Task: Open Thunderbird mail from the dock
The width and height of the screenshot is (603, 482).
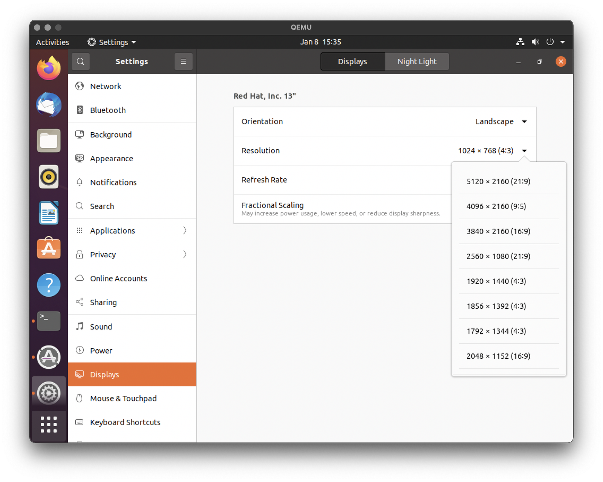Action: 49,105
